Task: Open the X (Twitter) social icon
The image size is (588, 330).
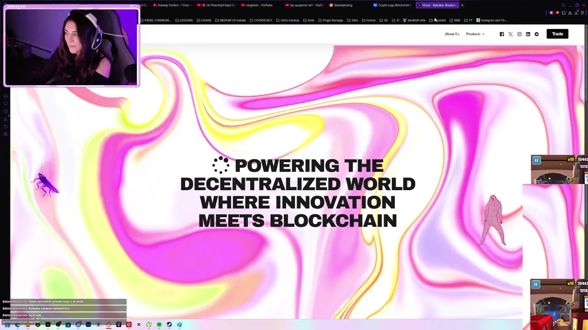Action: [510, 34]
